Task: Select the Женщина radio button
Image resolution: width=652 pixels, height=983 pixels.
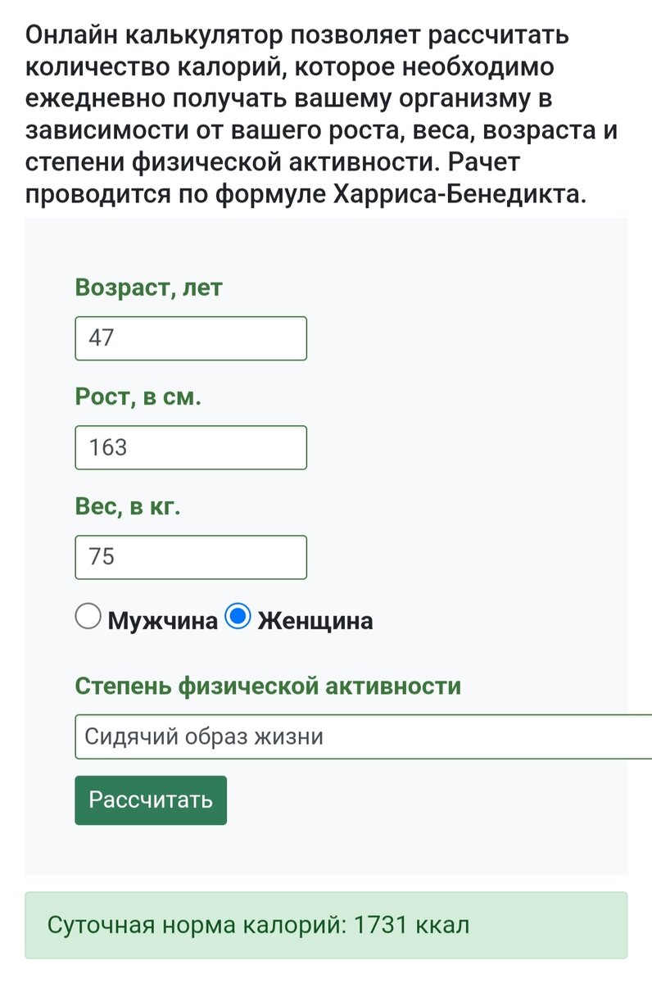Action: (x=238, y=617)
